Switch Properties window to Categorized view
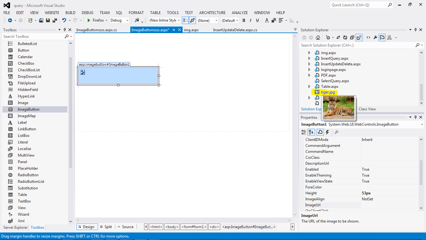The width and height of the screenshot is (426, 240). (304, 132)
